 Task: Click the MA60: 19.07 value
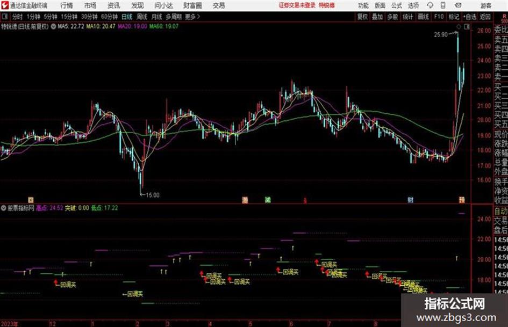point(164,26)
